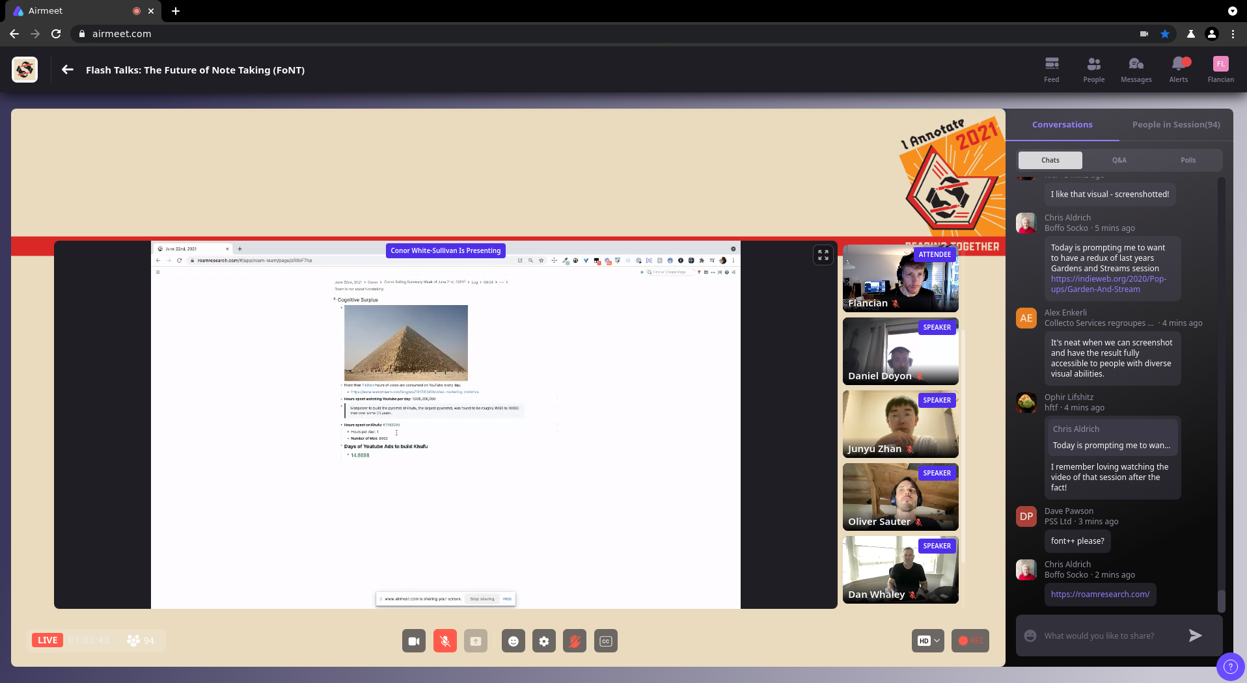Toggle the camera video button
The image size is (1247, 683).
coord(414,641)
